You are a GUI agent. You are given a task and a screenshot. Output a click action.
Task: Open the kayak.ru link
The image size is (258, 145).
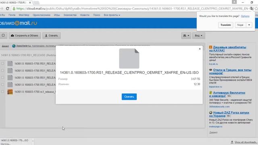tap(213, 64)
